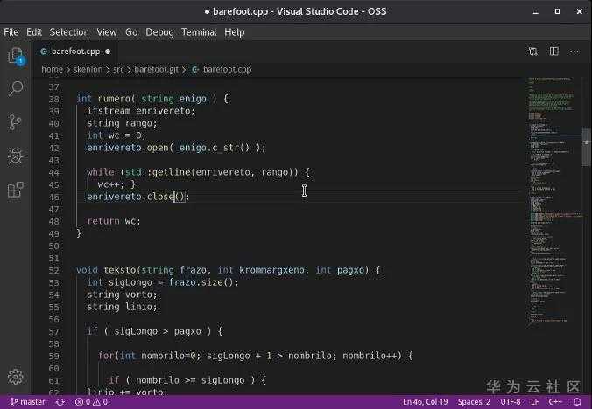
Task: Click Spaces: 2 indentation setting
Action: point(474,402)
